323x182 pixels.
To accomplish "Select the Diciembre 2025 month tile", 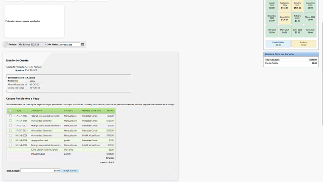I will [x=272, y=18].
